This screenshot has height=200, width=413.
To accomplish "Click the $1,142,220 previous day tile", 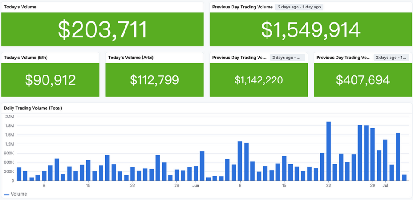I will [x=258, y=80].
